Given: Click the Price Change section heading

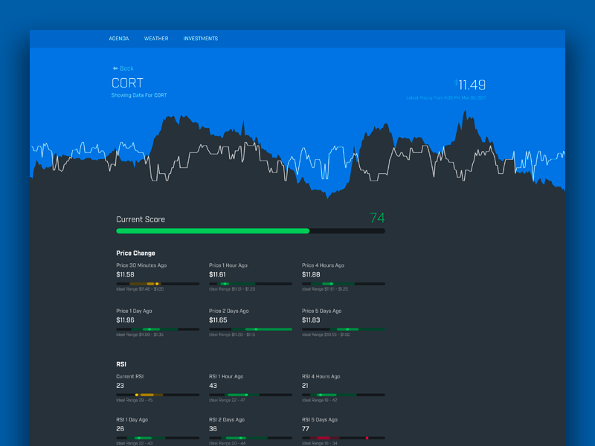Looking at the screenshot, I should (135, 253).
